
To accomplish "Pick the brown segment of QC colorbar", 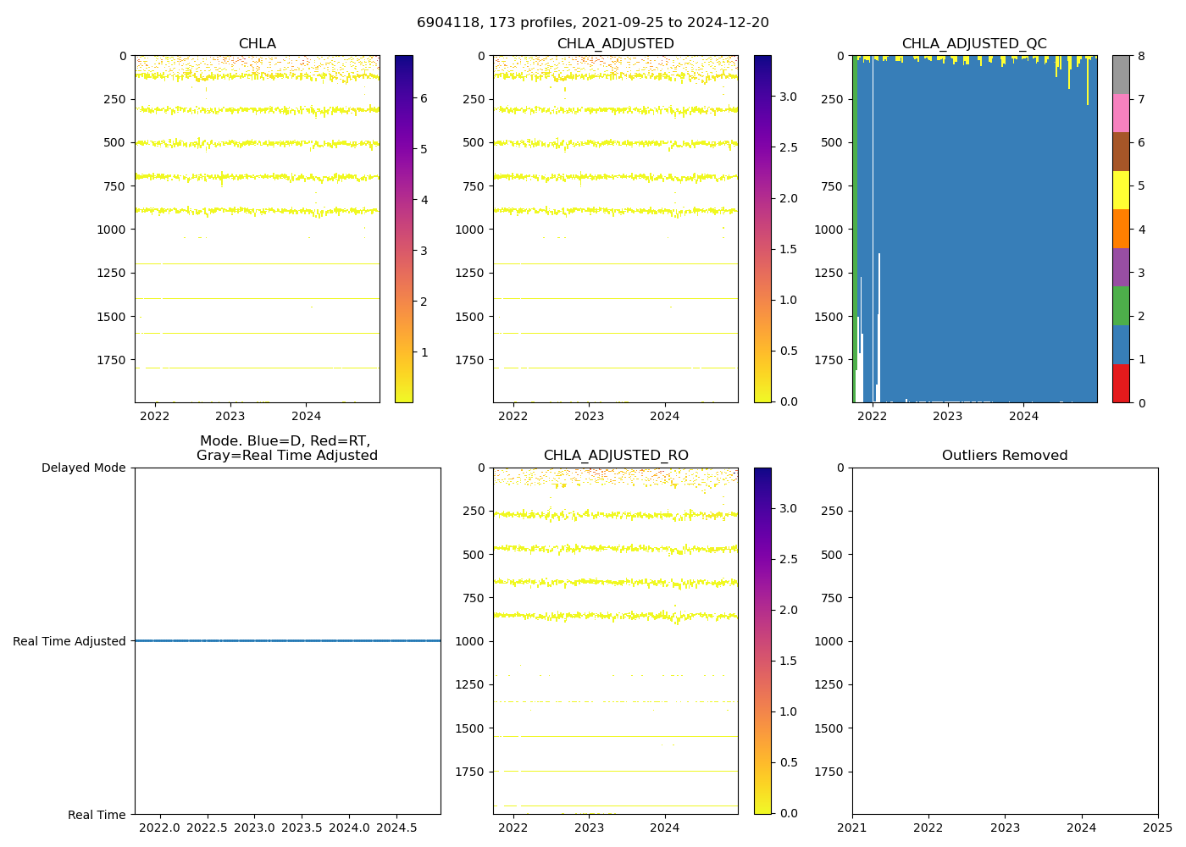I will [1121, 152].
